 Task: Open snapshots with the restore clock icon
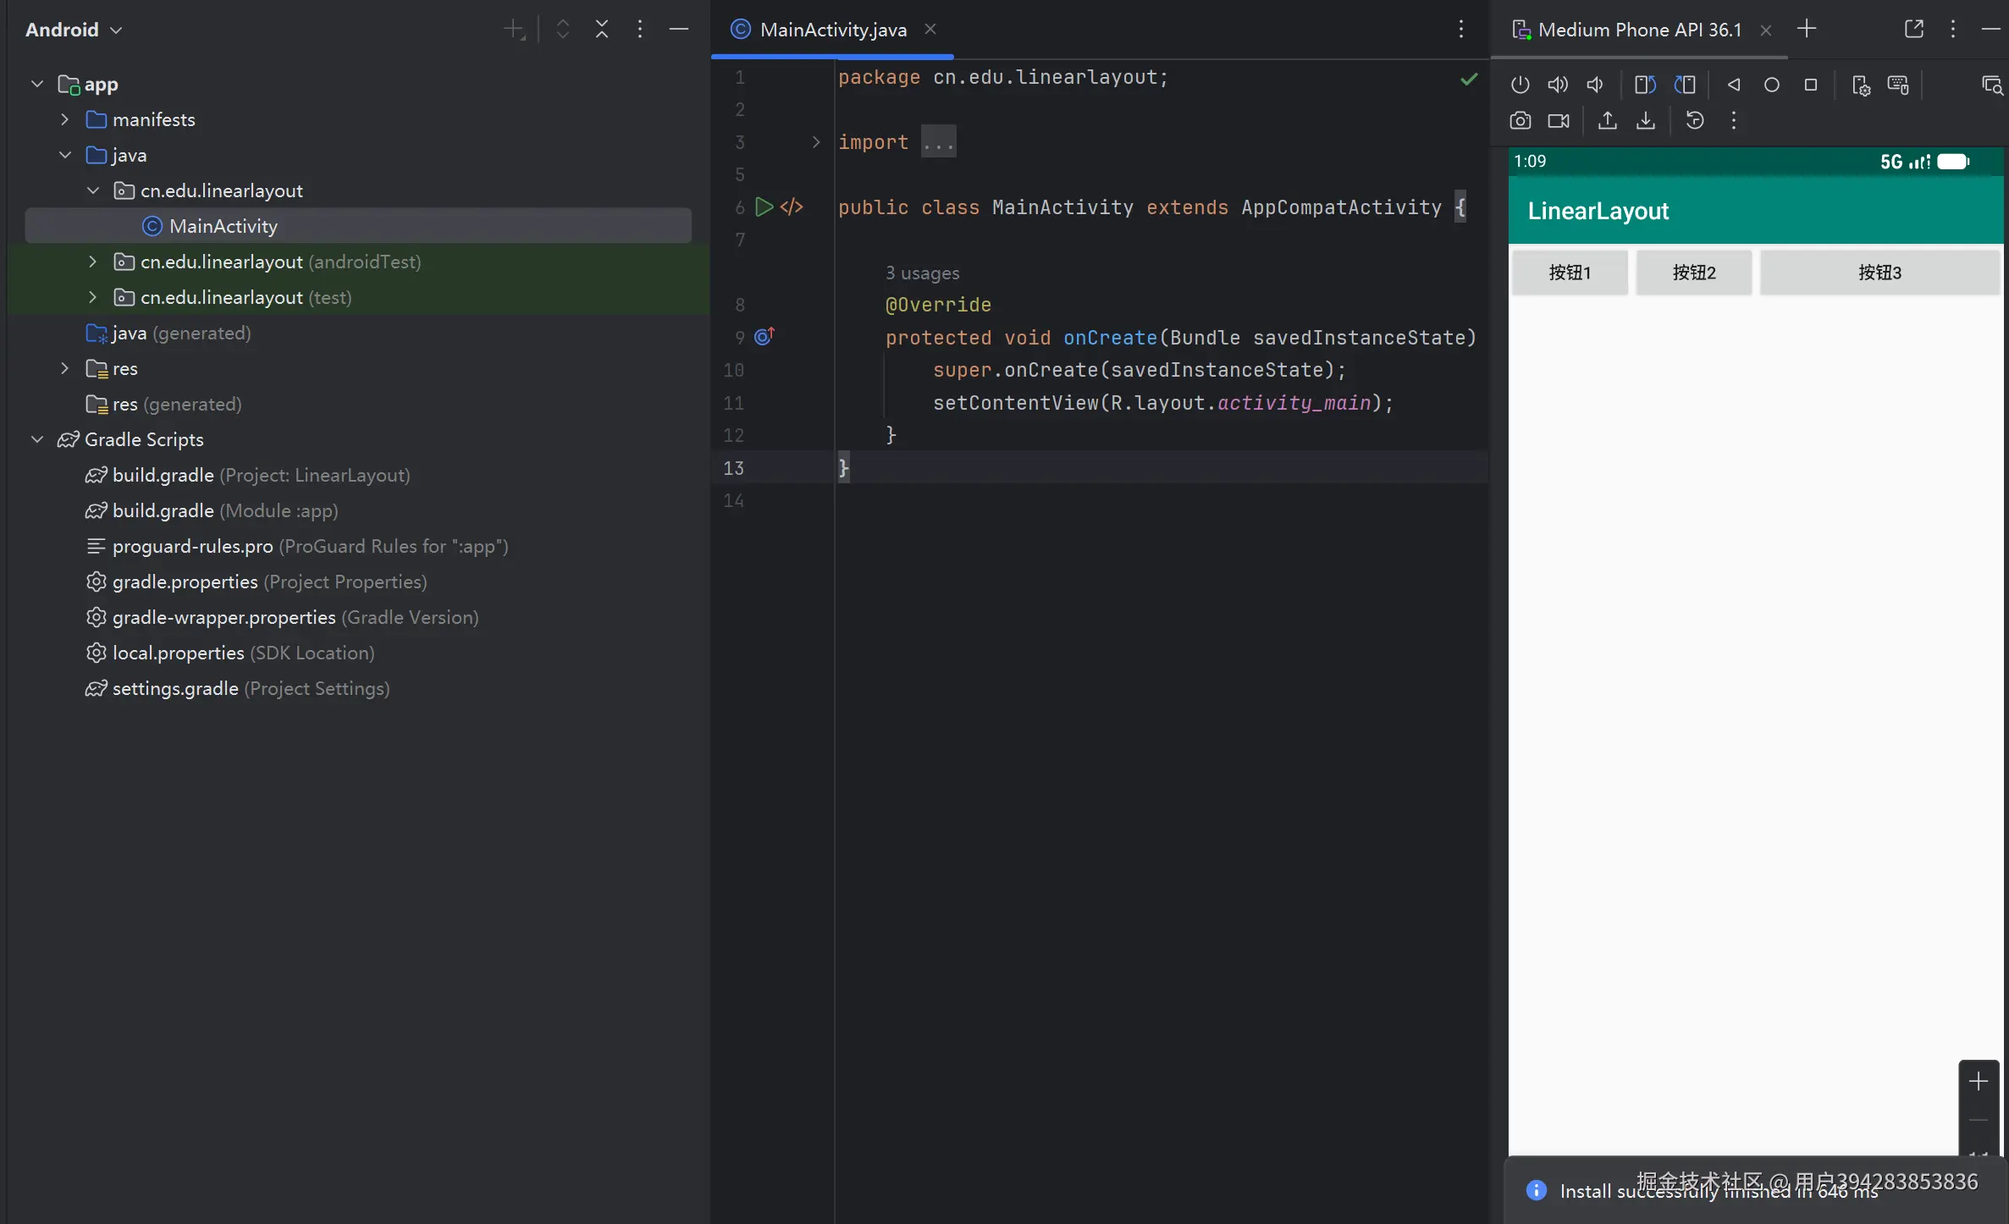tap(1694, 121)
